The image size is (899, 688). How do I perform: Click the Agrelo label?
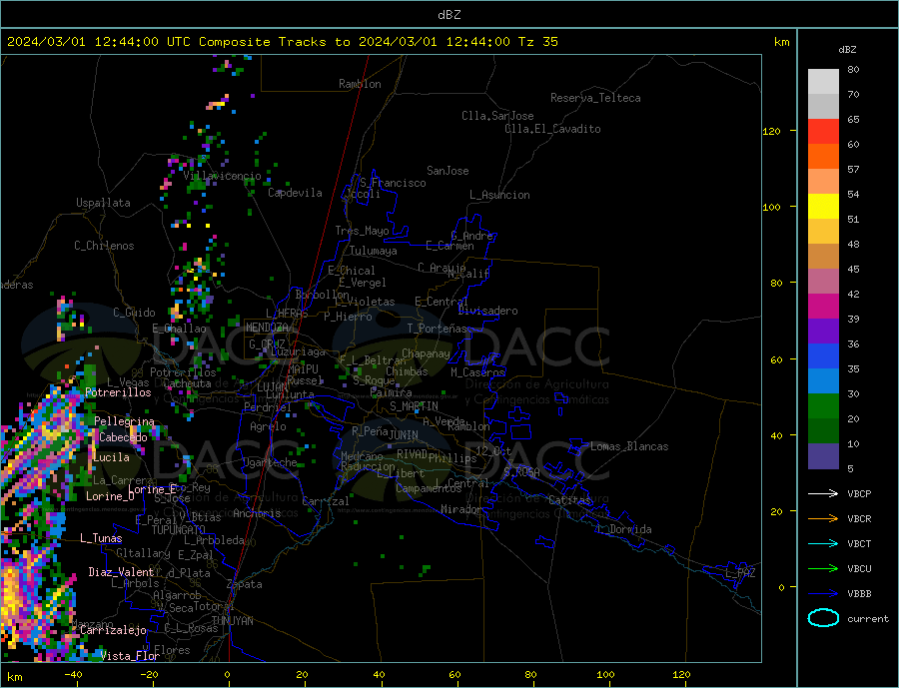tap(268, 426)
